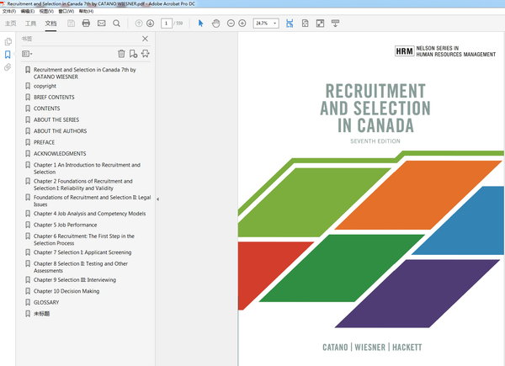Open the 窗口(W) menu

click(66, 11)
